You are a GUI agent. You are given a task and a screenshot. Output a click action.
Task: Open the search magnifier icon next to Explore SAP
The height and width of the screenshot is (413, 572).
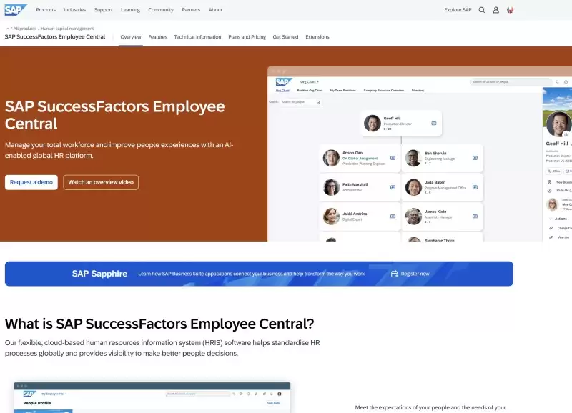(481, 9)
